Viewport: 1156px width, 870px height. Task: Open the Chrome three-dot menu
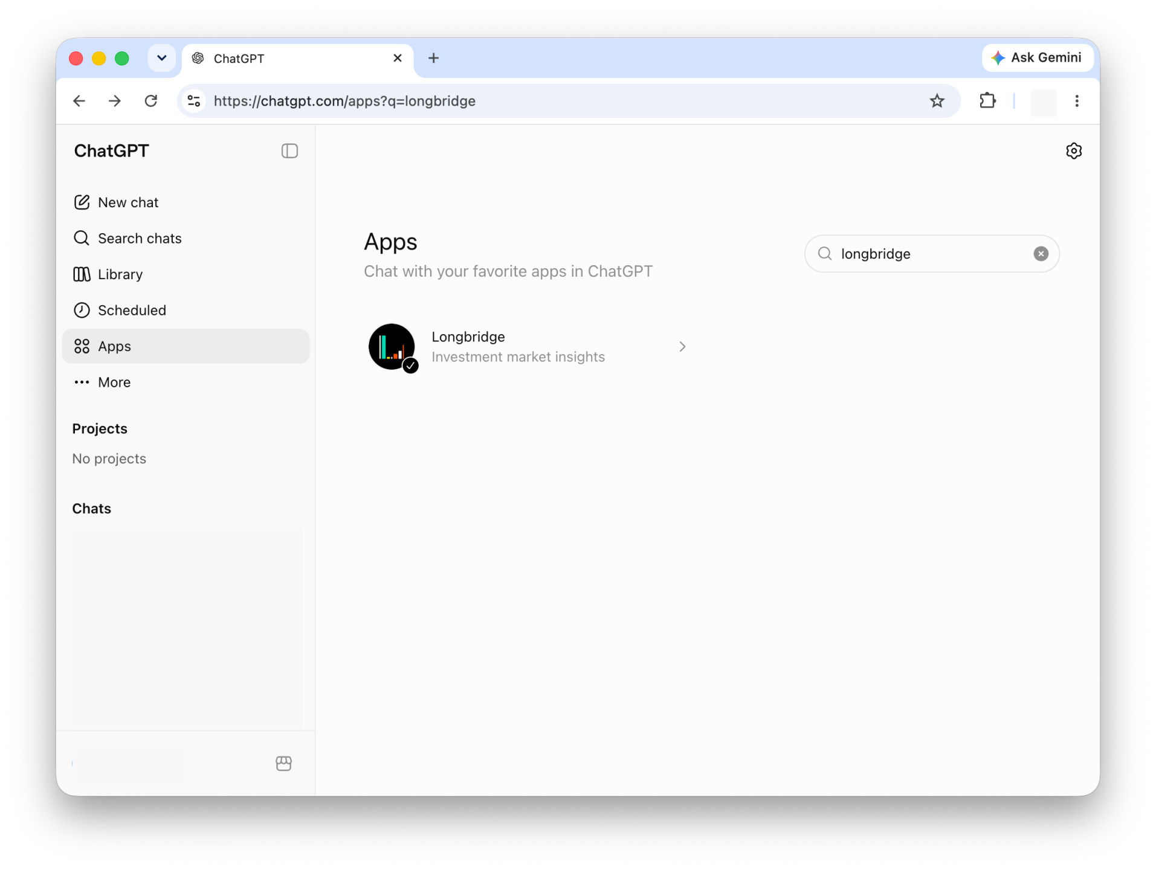click(x=1076, y=101)
